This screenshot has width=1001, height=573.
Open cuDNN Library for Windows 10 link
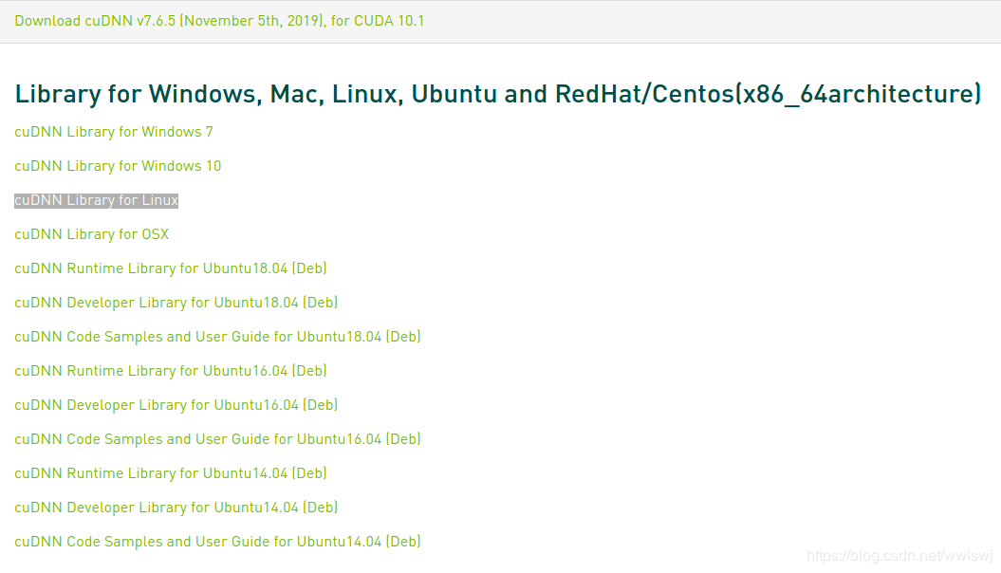(x=118, y=166)
